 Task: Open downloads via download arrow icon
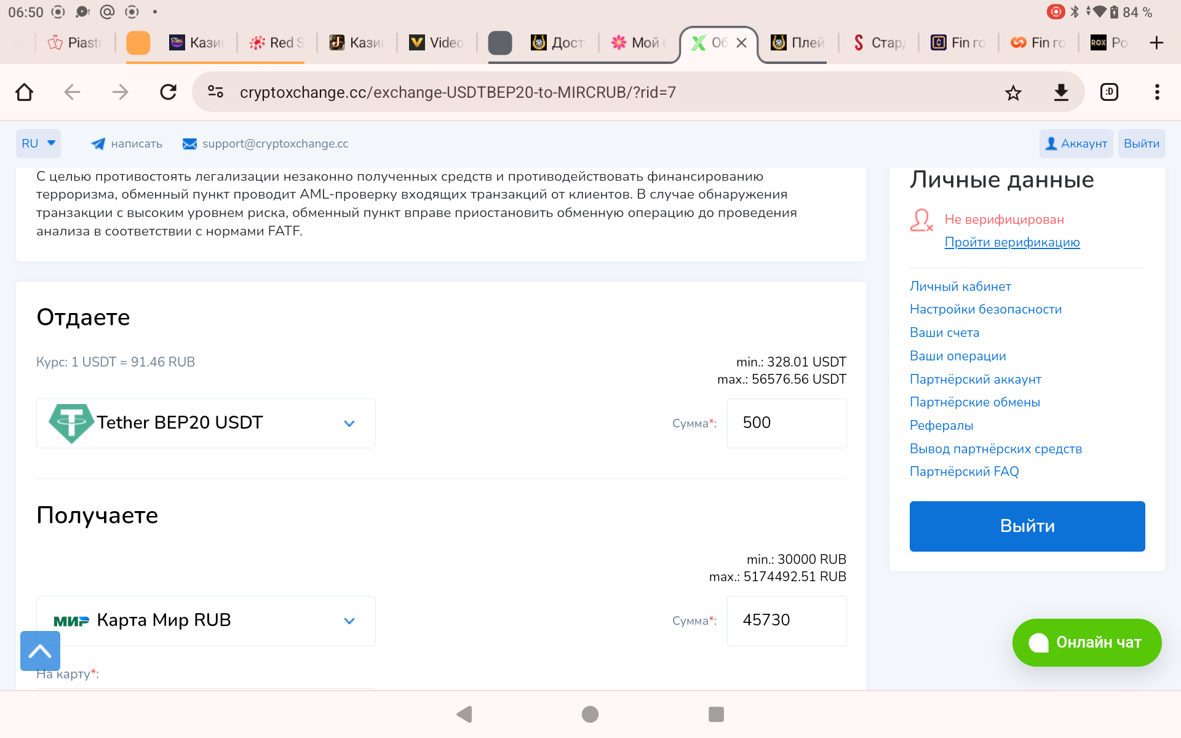pos(1060,93)
